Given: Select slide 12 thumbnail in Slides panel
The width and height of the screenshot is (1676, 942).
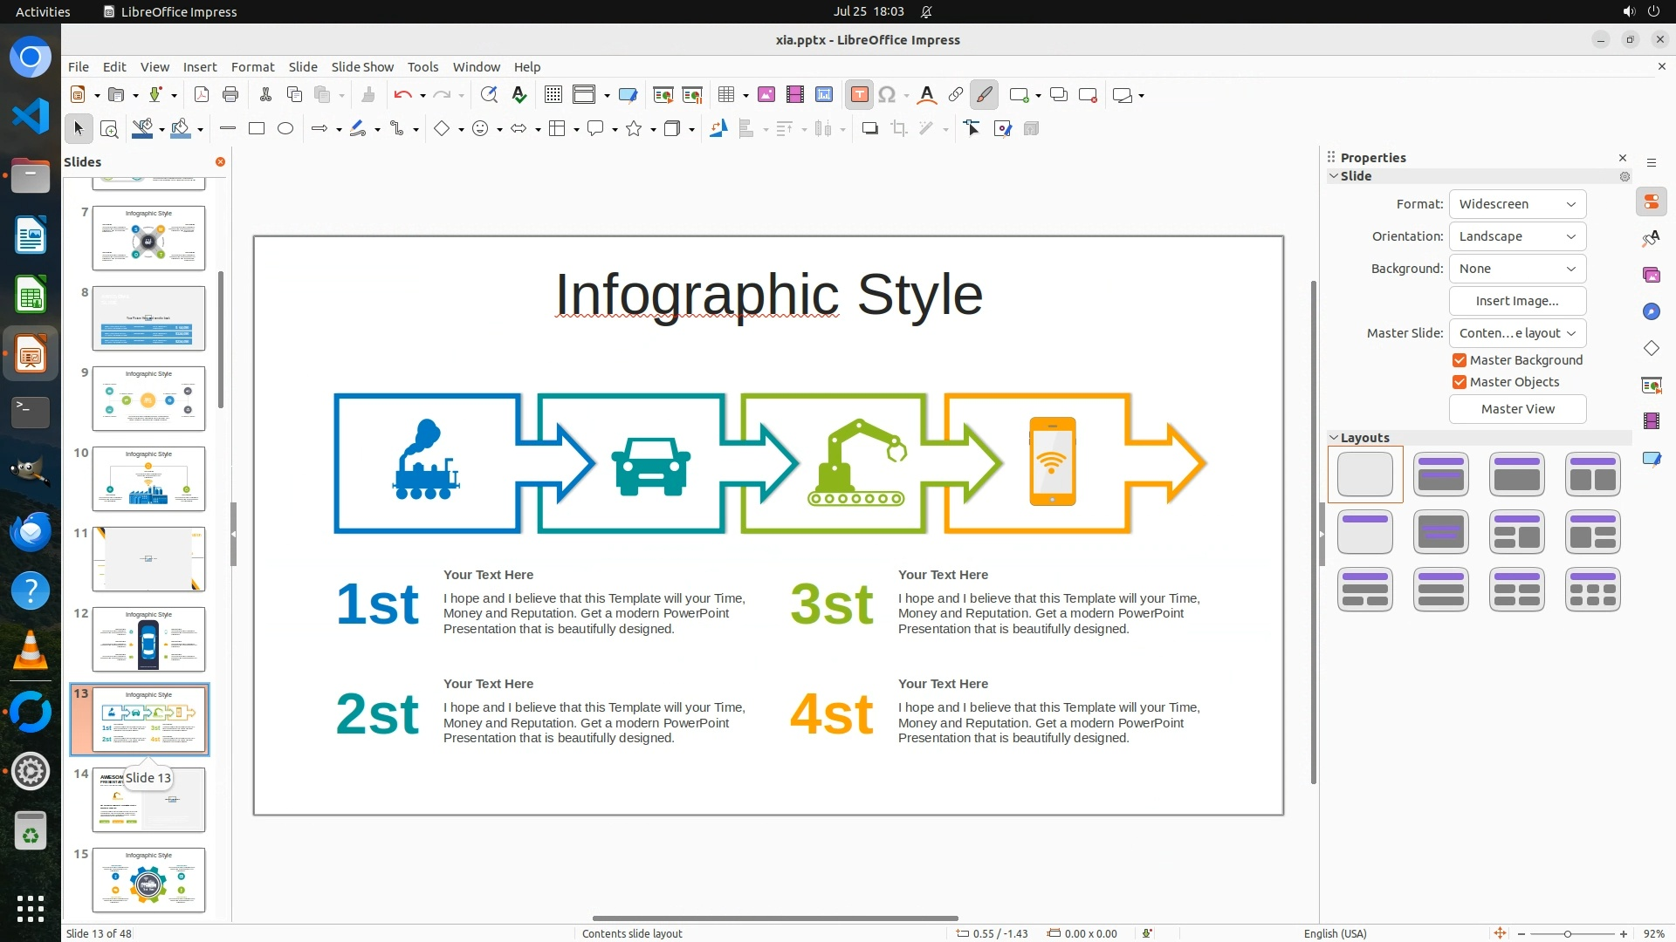Looking at the screenshot, I should pos(148,639).
